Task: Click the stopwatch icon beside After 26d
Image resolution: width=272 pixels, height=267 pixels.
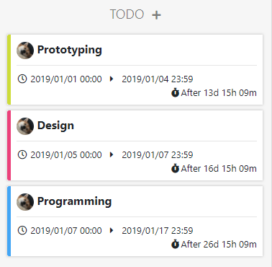Action: pos(175,244)
